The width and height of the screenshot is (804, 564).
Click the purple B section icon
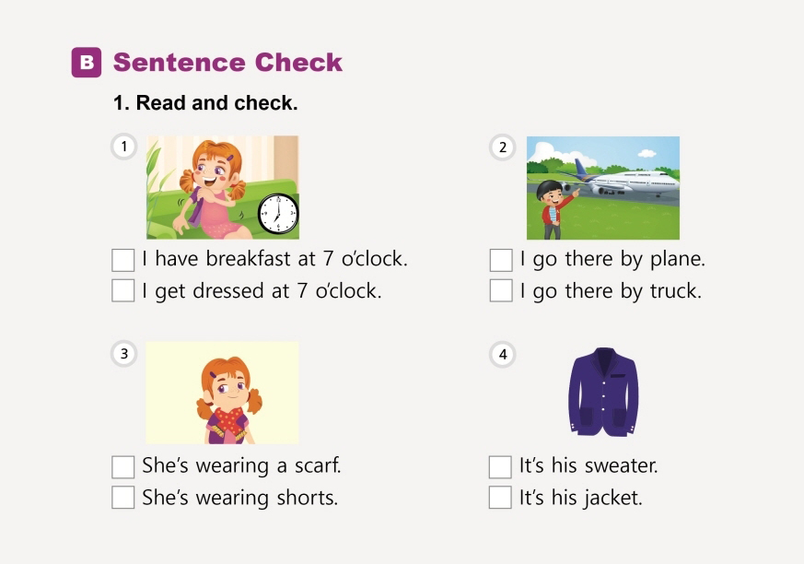87,63
